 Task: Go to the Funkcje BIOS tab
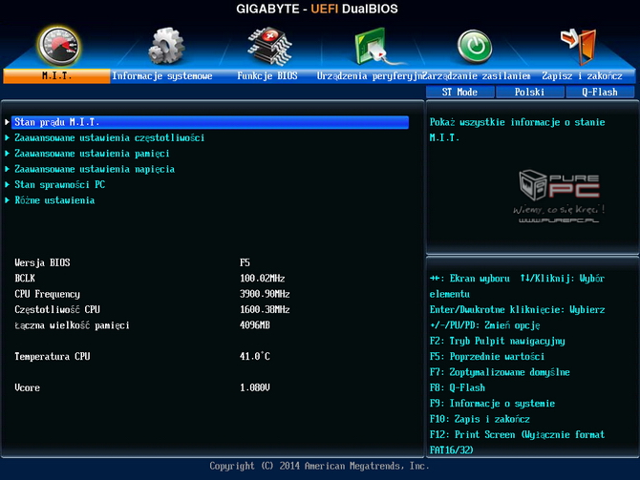267,75
